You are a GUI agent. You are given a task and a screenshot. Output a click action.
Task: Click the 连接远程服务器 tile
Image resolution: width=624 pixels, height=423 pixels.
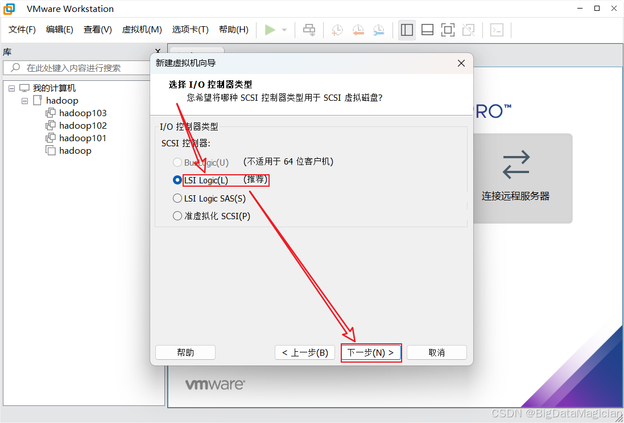pos(523,178)
